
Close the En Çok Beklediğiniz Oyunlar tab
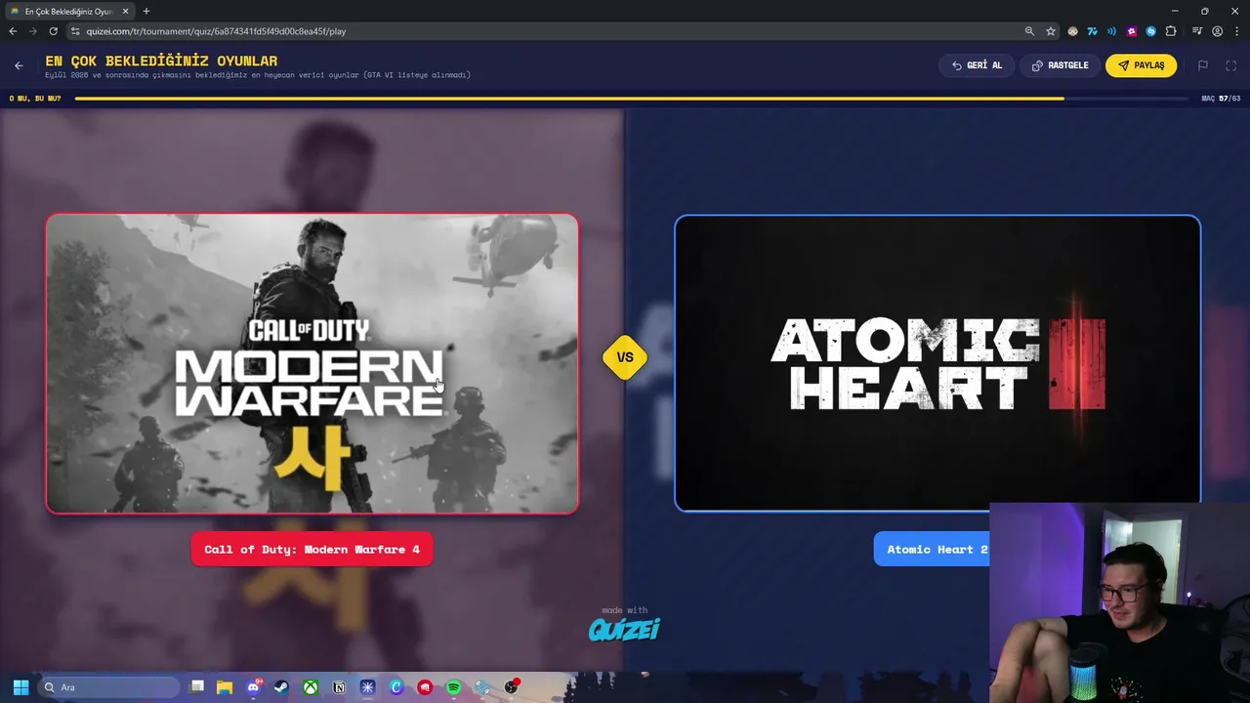click(x=125, y=12)
